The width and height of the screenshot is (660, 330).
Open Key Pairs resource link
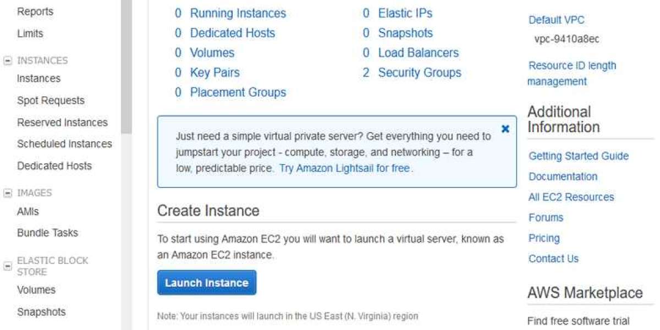tap(215, 73)
